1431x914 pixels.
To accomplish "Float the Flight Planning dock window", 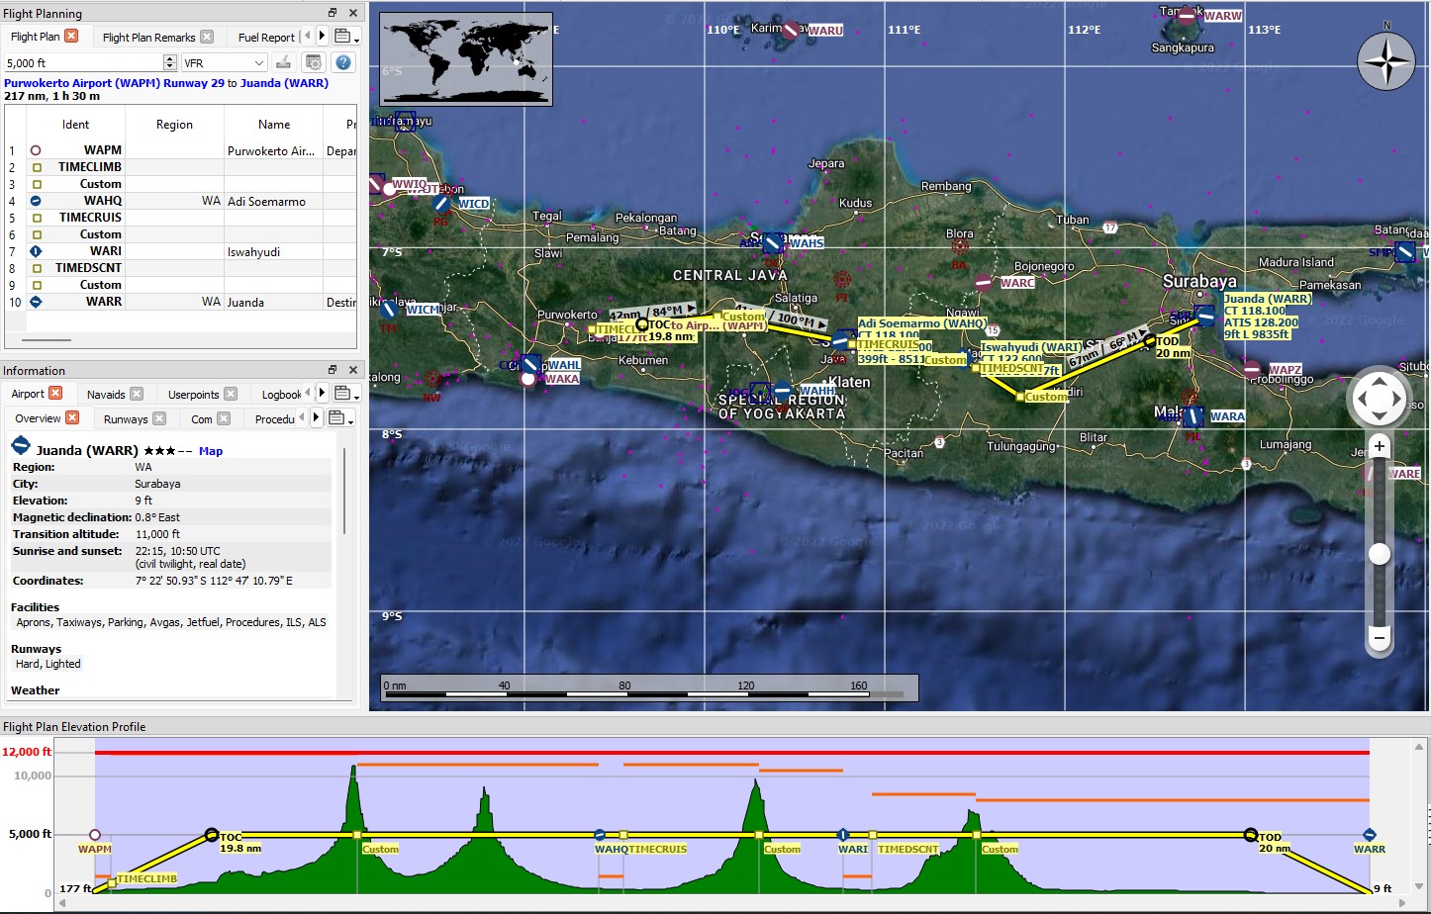I will pos(333,13).
